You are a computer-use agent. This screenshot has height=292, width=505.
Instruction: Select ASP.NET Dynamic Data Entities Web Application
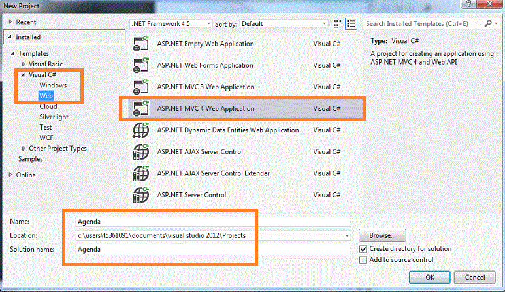(228, 130)
